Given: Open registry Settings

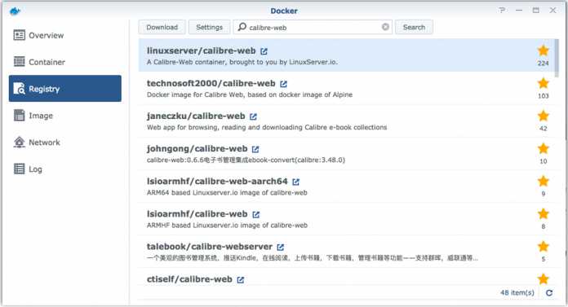Looking at the screenshot, I should point(210,27).
